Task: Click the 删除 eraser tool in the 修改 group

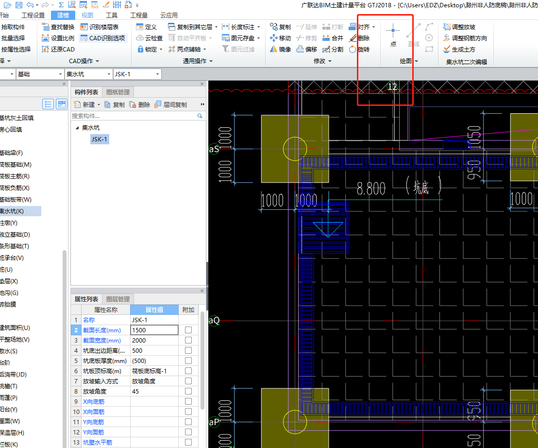Action: click(x=359, y=38)
